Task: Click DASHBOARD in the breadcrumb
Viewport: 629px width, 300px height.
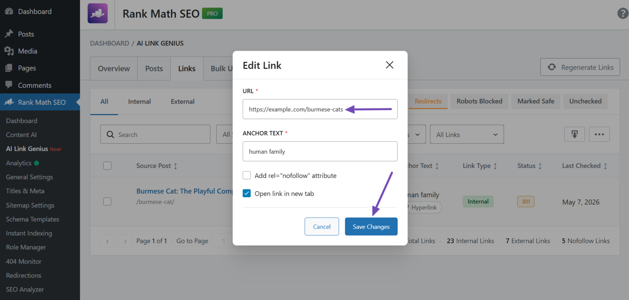Action: pos(110,43)
